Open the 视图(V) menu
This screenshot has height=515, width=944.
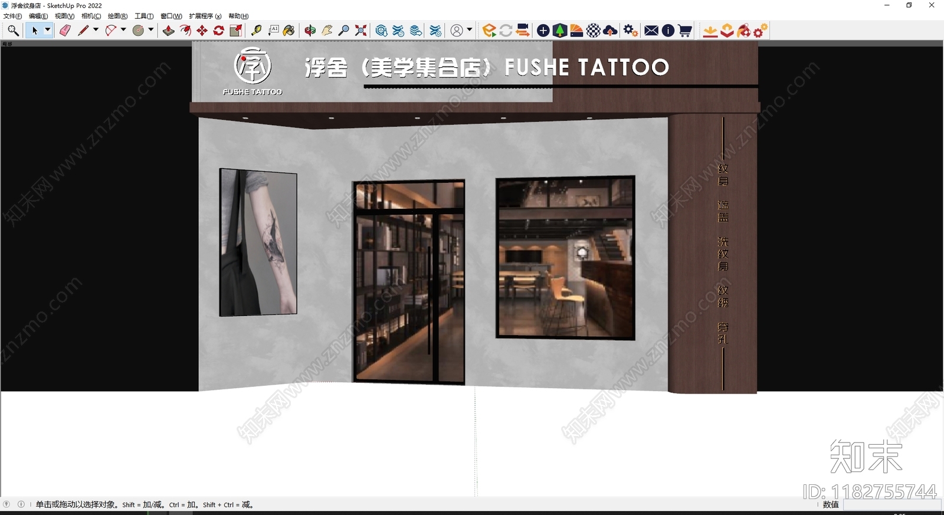click(x=64, y=16)
